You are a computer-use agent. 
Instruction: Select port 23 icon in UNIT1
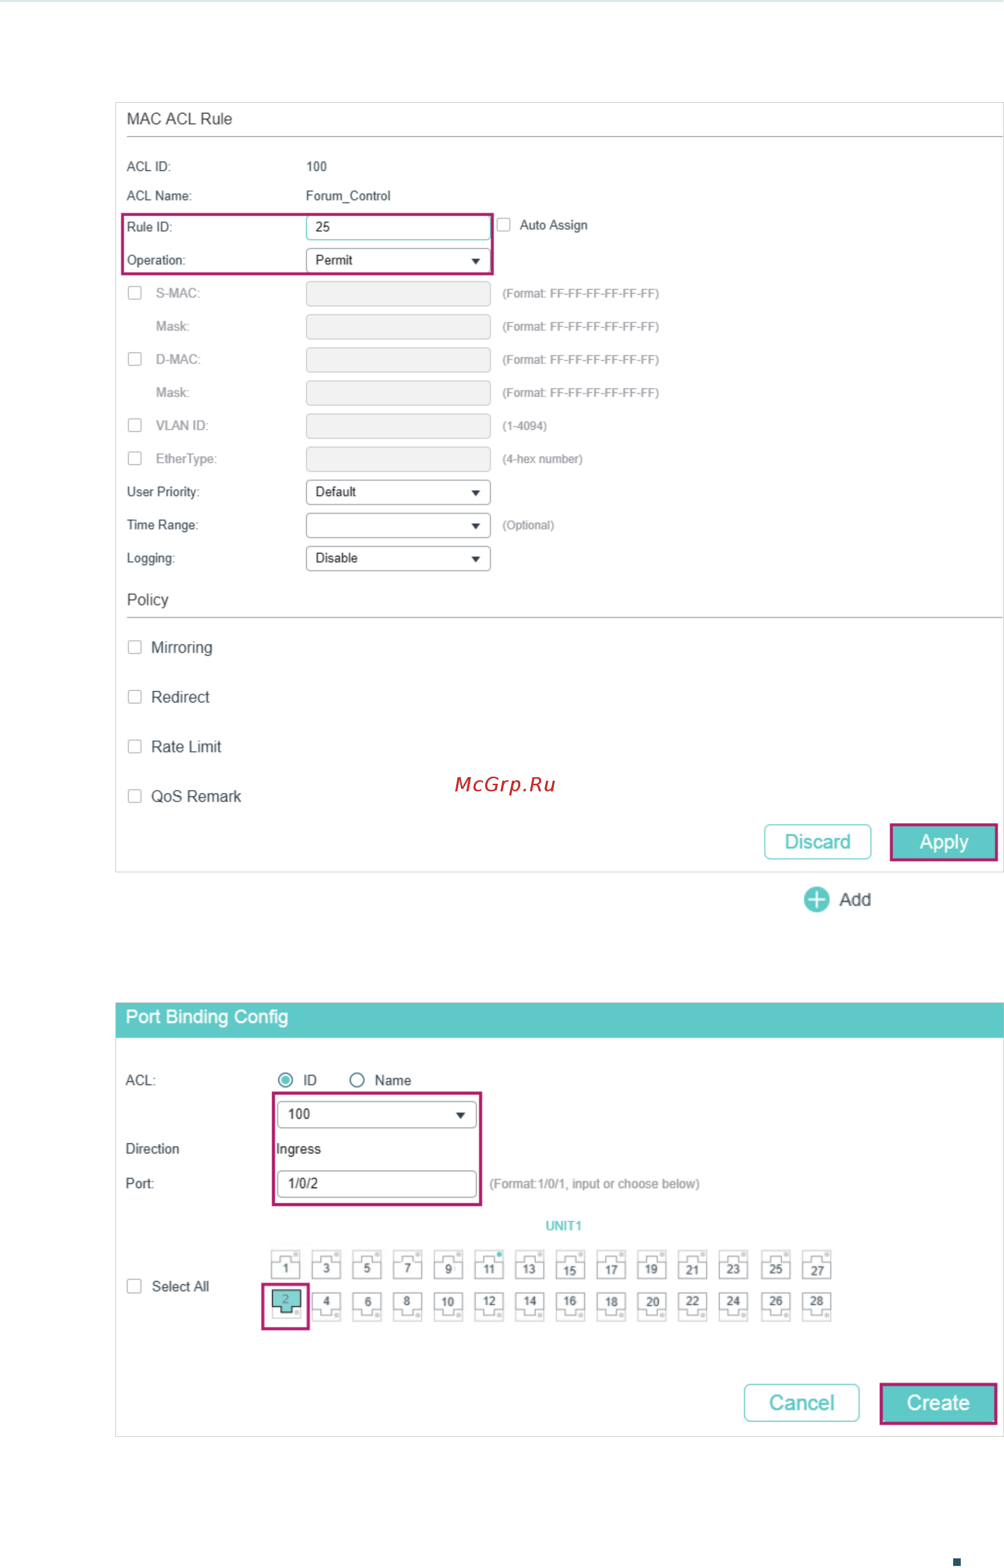[x=733, y=1265]
